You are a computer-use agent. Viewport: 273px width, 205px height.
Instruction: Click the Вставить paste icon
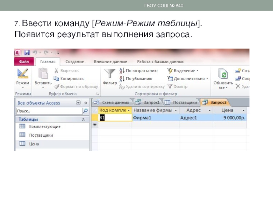pyautogui.click(x=43, y=74)
